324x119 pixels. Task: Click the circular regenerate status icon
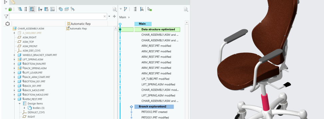8,23
